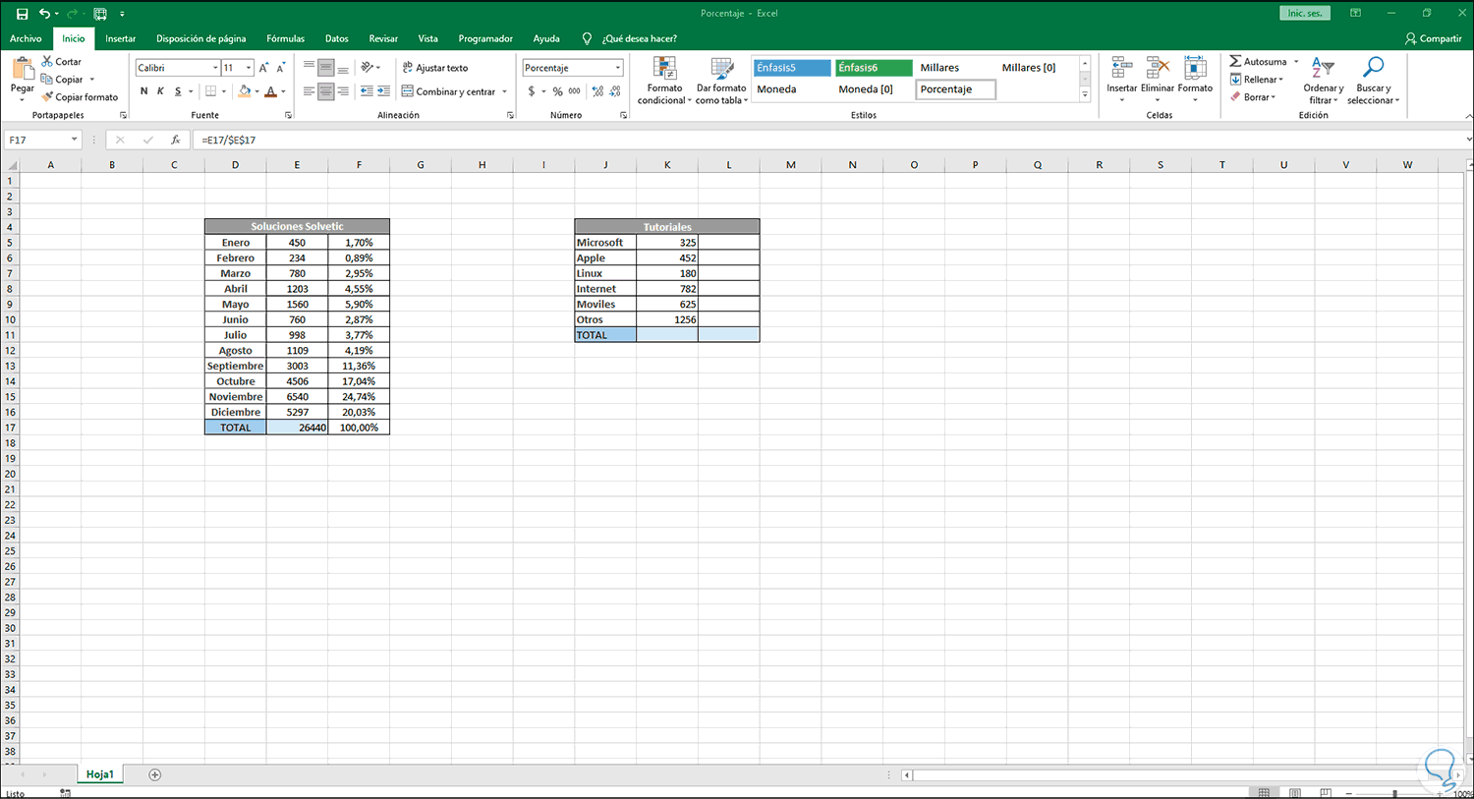Expand Combinar y centrar options arrow
This screenshot has width=1474, height=799.
(505, 91)
